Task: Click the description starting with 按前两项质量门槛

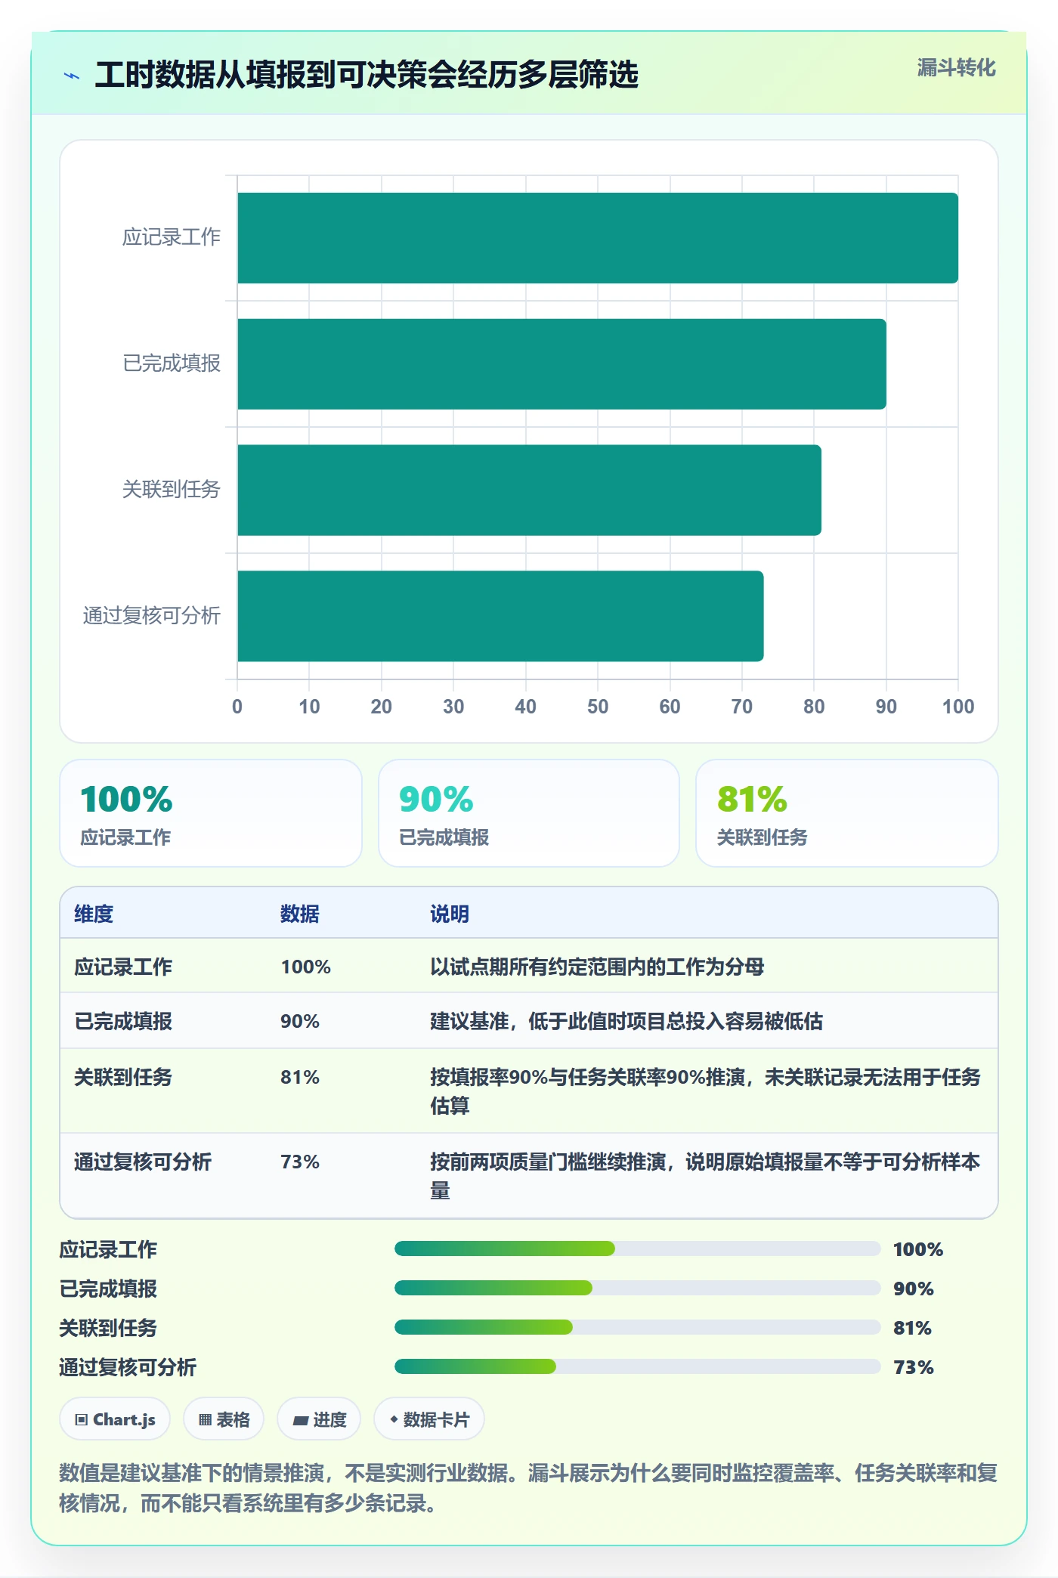Action: click(x=705, y=1175)
